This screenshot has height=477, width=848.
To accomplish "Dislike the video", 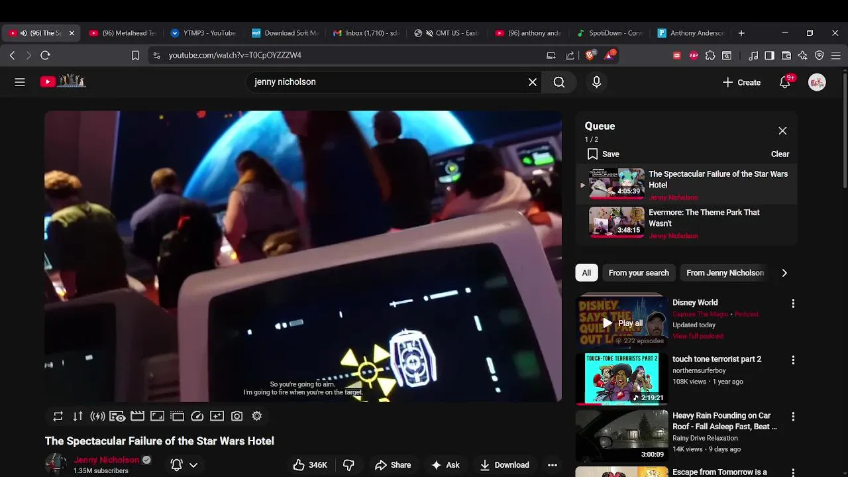I will point(348,465).
